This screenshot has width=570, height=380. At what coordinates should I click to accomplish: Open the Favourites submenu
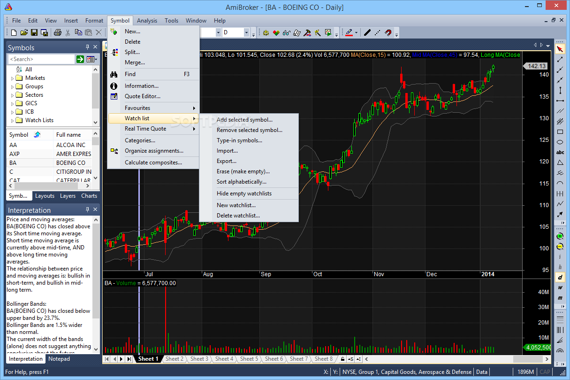point(153,108)
